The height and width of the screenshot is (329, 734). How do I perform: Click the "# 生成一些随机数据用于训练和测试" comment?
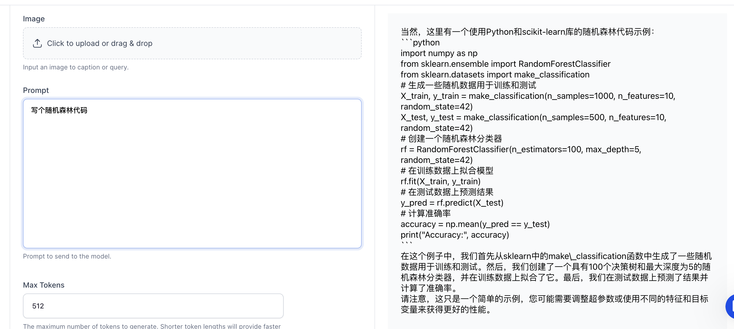[468, 85]
